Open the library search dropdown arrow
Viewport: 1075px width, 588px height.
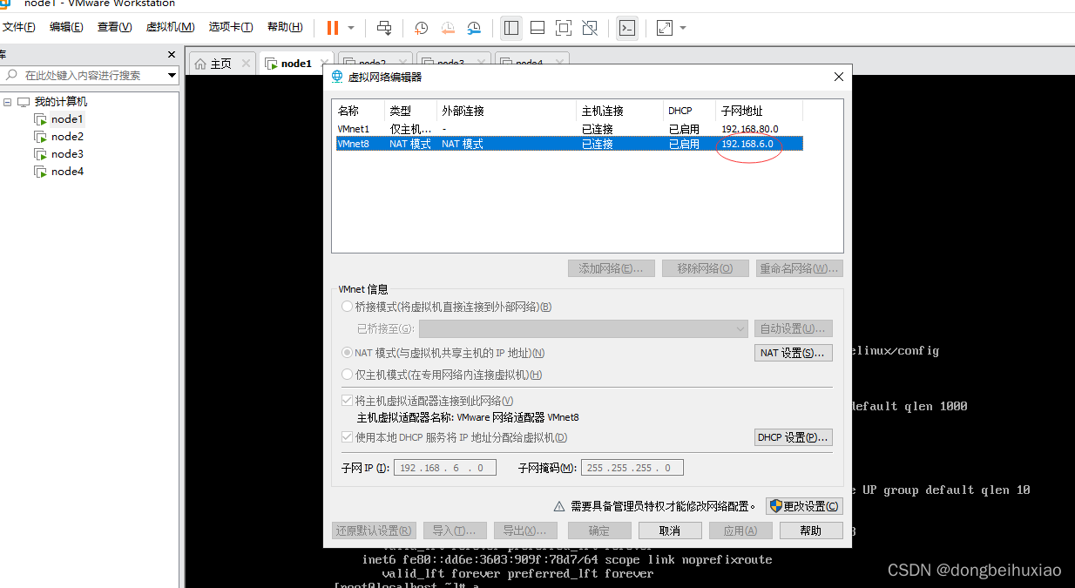(172, 76)
